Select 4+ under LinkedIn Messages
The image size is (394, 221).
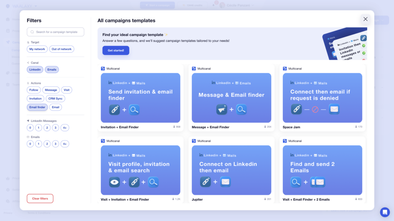click(65, 128)
